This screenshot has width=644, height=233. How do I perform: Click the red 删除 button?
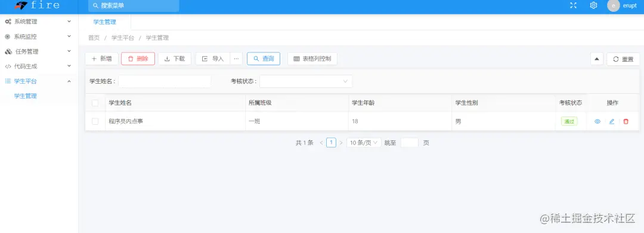[x=138, y=59]
